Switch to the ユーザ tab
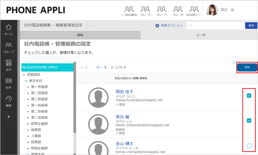258x155 pixels. point(201,35)
